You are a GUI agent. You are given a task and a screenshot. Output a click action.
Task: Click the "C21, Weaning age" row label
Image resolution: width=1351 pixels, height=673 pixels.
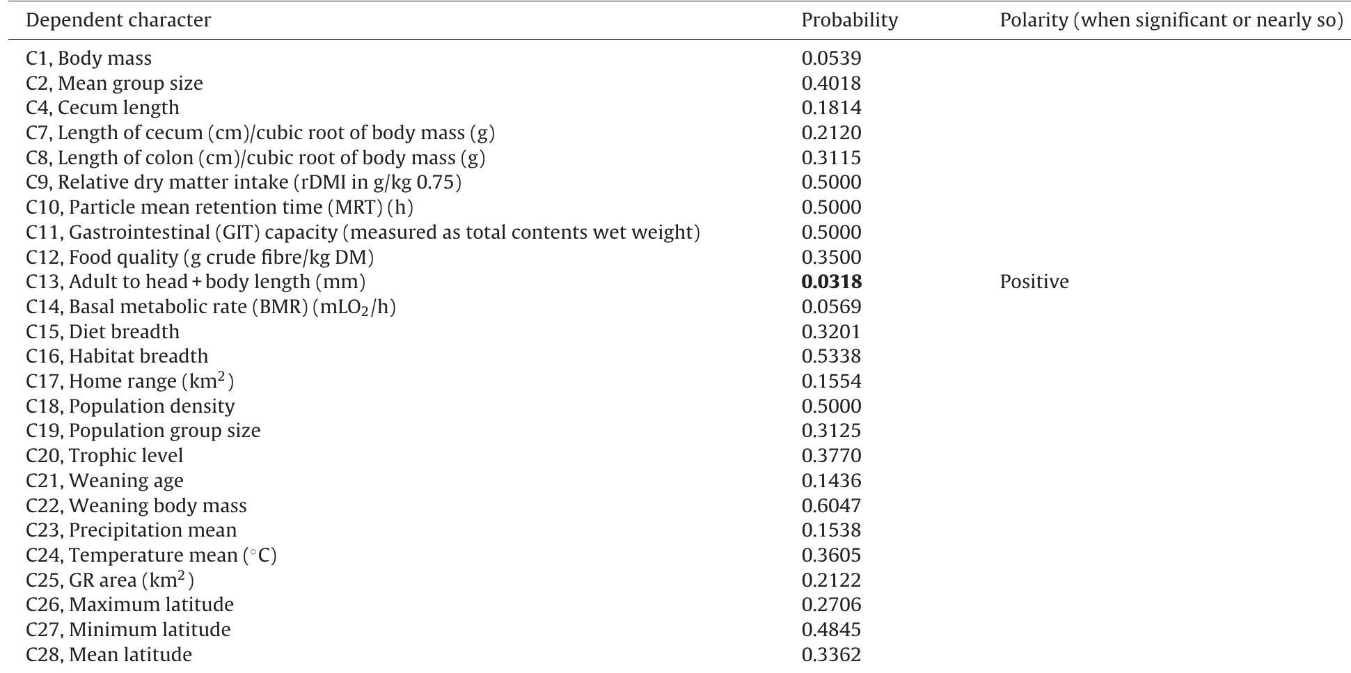[104, 481]
